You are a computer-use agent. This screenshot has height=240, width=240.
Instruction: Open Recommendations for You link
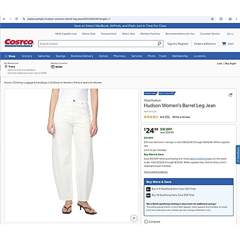tap(180, 34)
